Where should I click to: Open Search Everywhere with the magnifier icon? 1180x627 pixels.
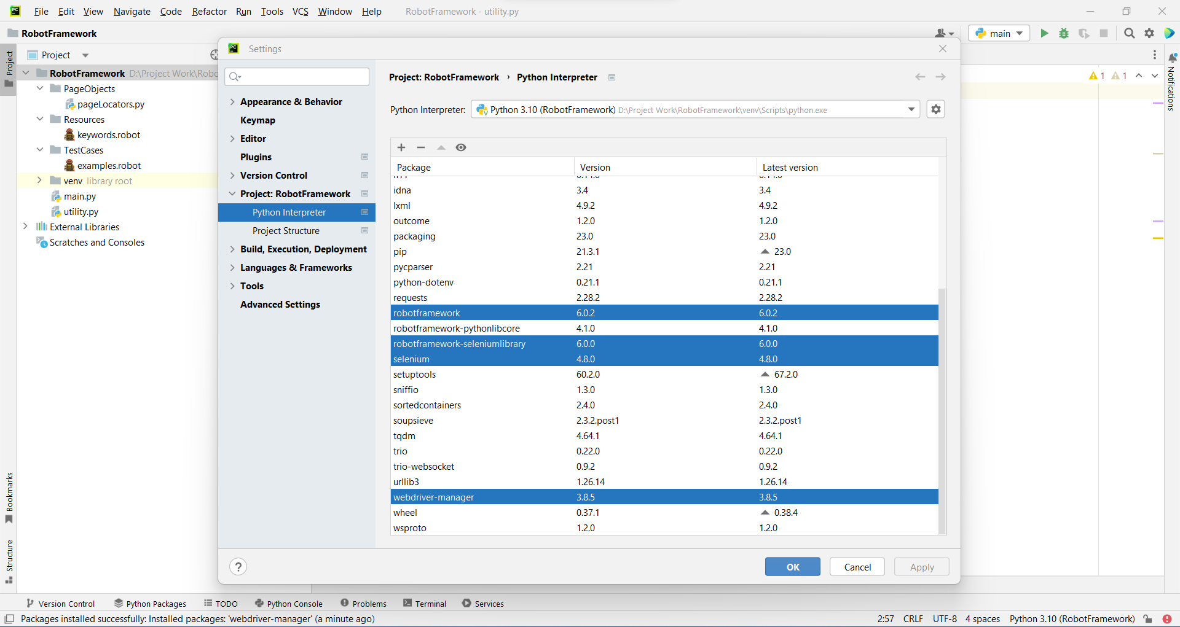(x=1130, y=33)
